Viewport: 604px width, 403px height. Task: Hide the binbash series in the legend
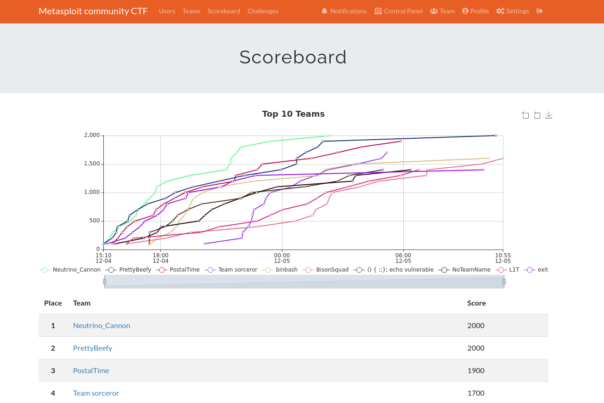[x=280, y=270]
